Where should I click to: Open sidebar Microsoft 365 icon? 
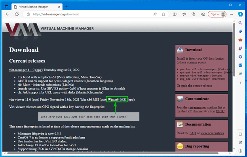tap(240, 57)
